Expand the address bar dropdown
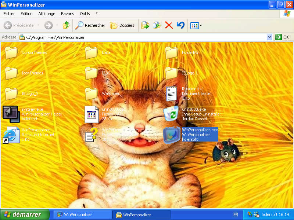The width and height of the screenshot is (294, 220). (x=269, y=37)
